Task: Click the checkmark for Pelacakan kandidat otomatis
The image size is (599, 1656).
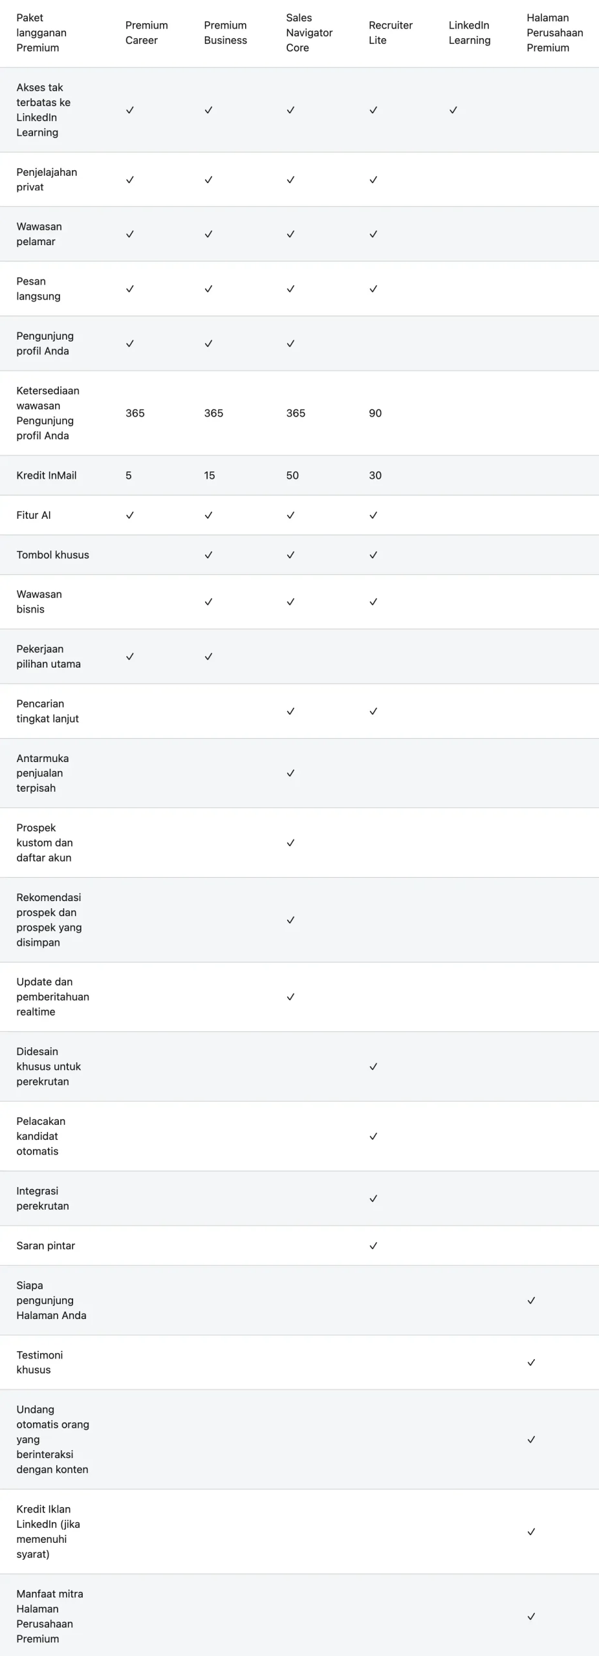Action: 373,1137
